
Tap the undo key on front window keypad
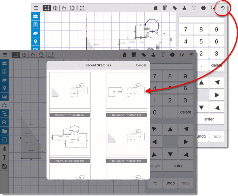170,183
